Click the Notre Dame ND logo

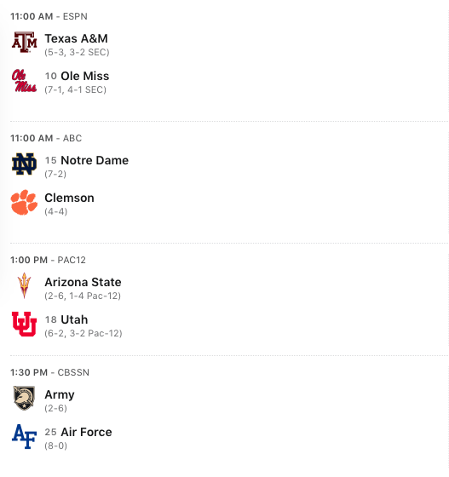(25, 164)
